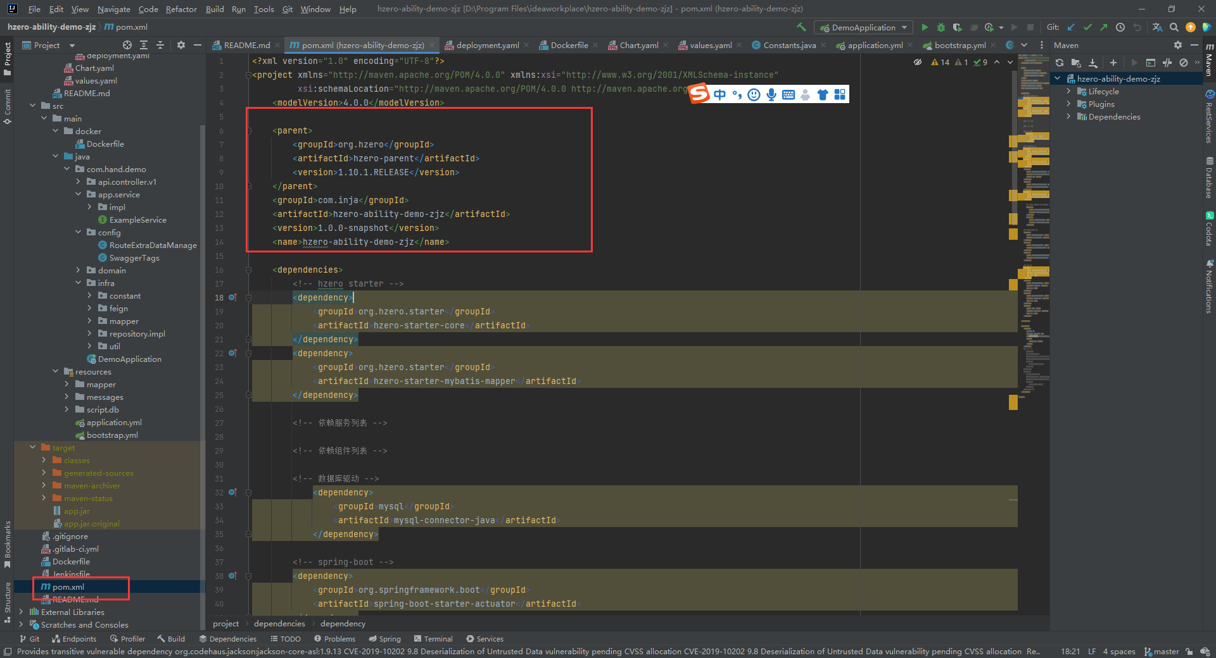Toggle Maven Offline Mode
The height and width of the screenshot is (658, 1216).
point(1167,63)
